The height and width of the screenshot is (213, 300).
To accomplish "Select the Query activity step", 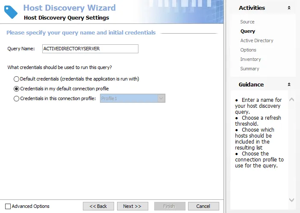I will 247,31.
